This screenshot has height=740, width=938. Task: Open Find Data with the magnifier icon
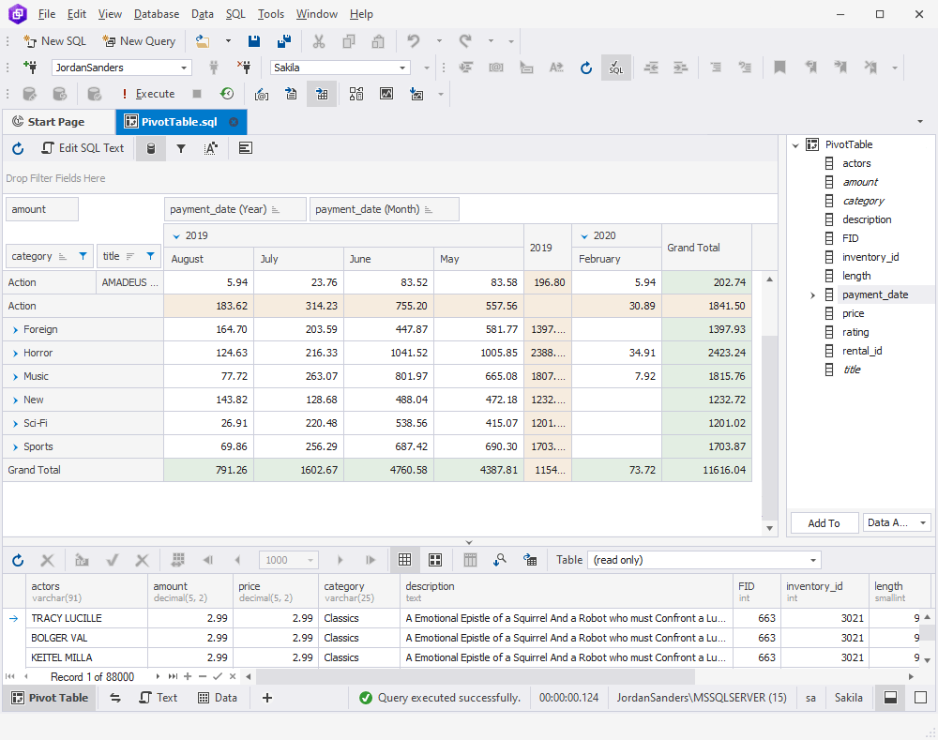pos(500,560)
